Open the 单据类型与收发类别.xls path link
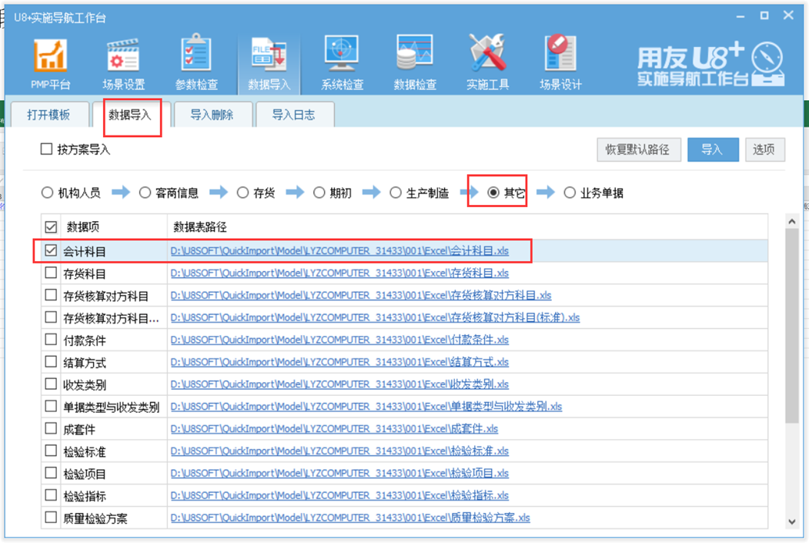This screenshot has height=543, width=809. (366, 406)
